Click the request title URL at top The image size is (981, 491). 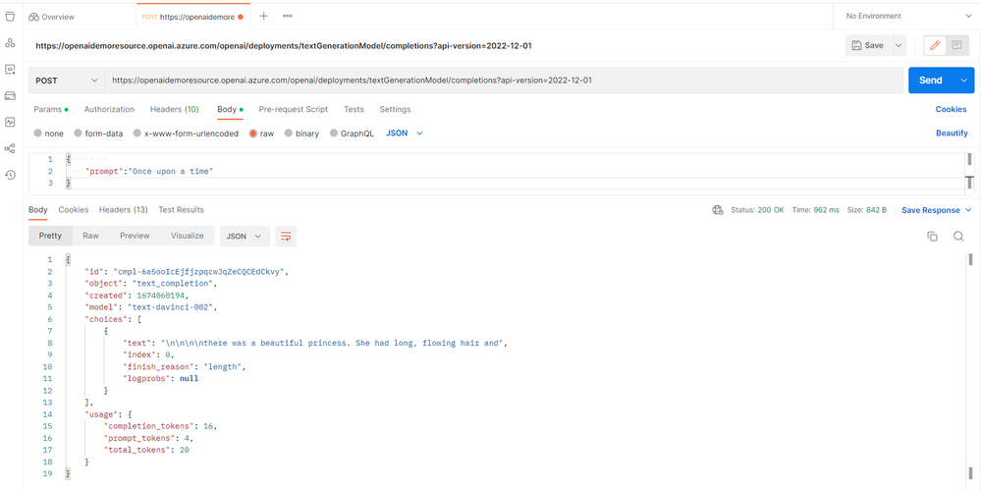point(284,45)
